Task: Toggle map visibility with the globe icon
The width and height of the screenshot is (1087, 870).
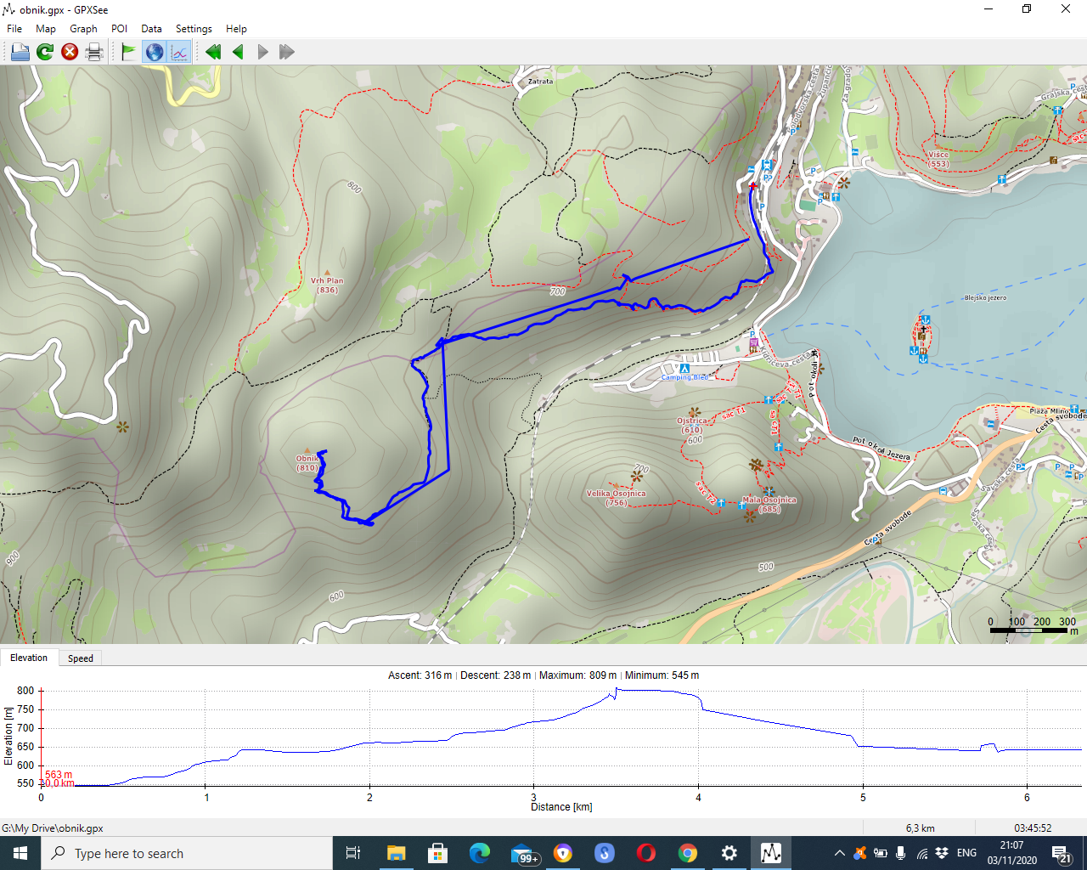Action: point(155,52)
